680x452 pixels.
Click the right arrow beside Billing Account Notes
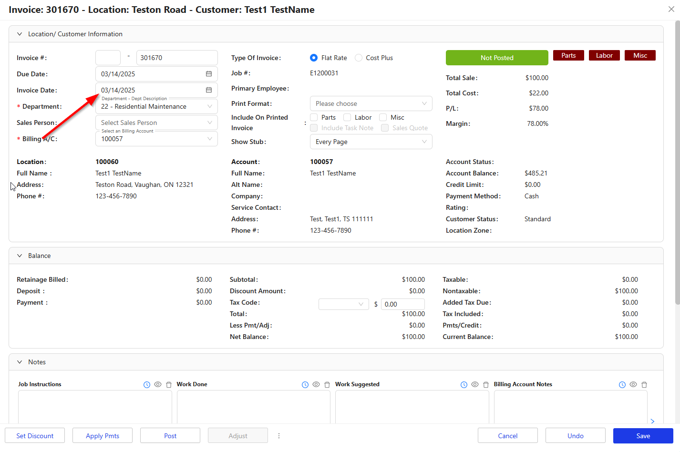(x=652, y=421)
